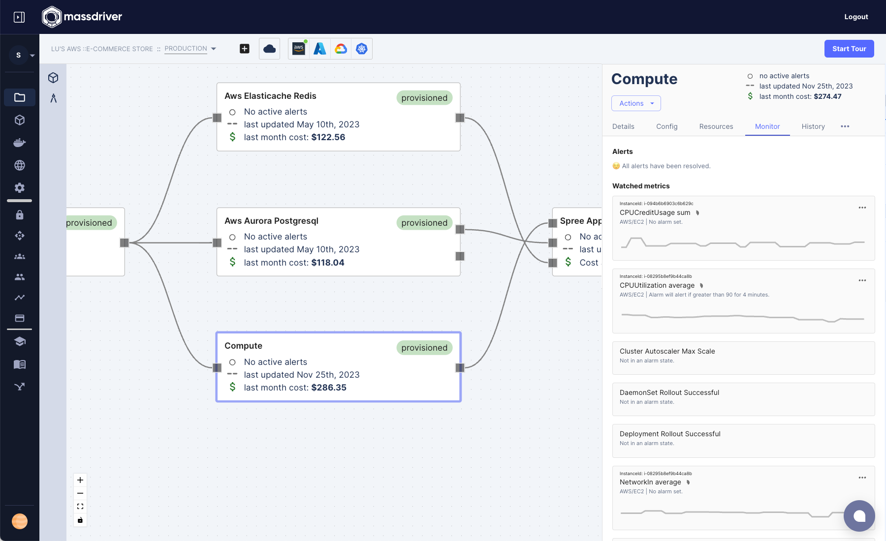Switch to the History tab

[813, 126]
